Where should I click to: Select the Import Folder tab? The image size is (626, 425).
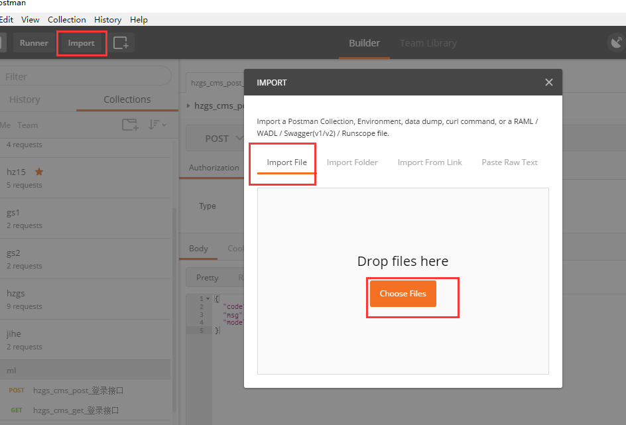click(352, 162)
